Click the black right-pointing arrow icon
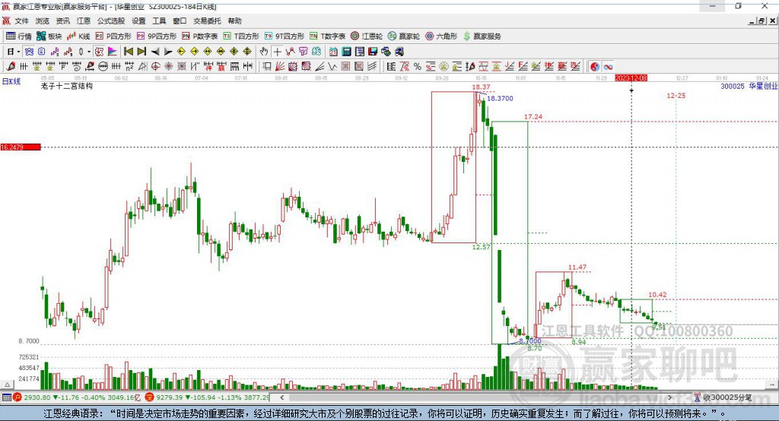Viewport: 779px width, 421px height. [168, 52]
